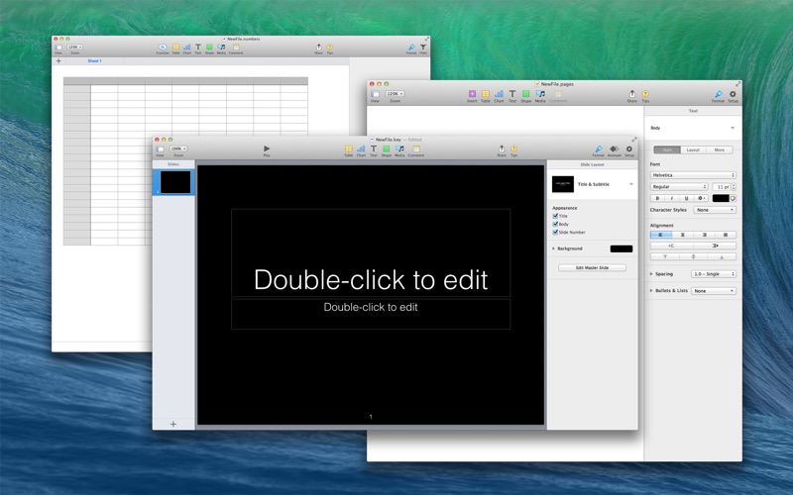Click Share in Pages toolbar
The height and width of the screenshot is (495, 793).
tap(632, 94)
